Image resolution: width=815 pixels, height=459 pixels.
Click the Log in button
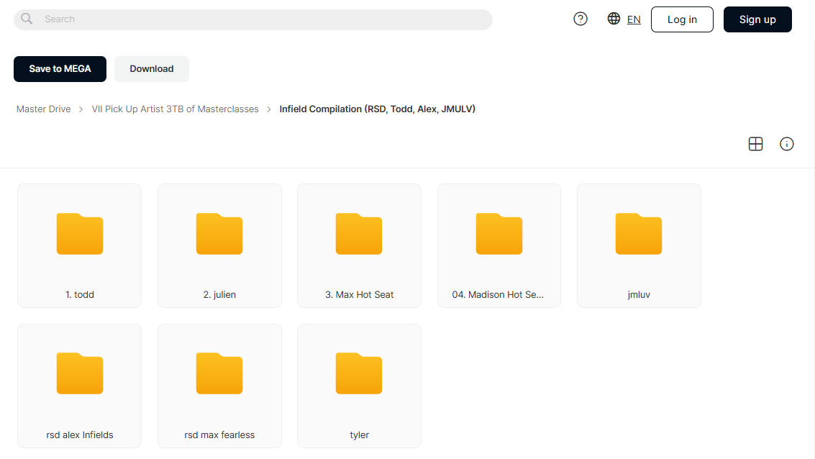click(682, 19)
